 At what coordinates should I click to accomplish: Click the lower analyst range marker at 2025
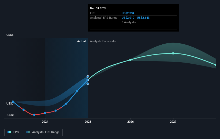click(x=88, y=84)
